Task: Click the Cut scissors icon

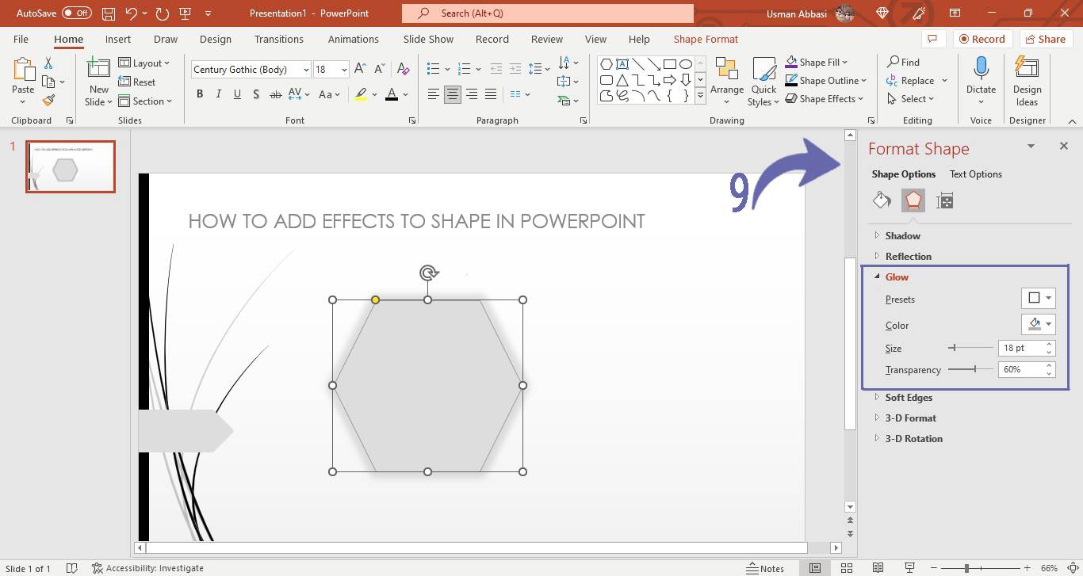Action: tap(48, 63)
